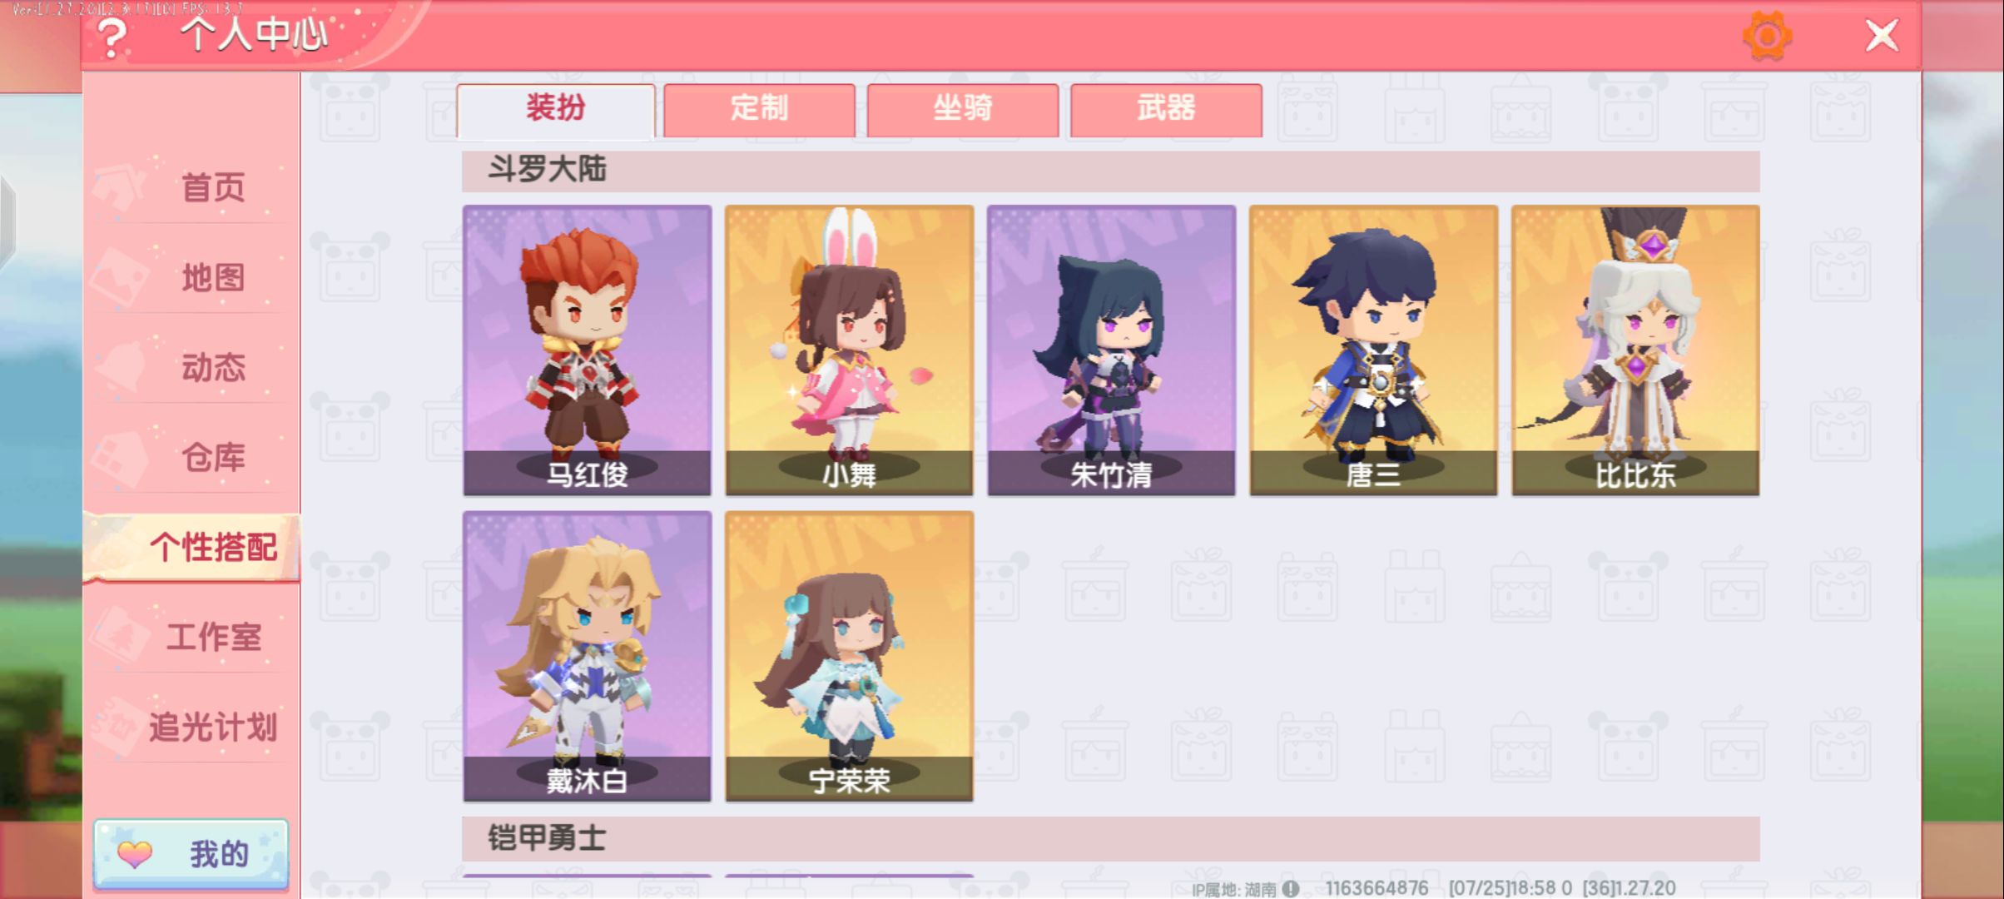Viewport: 2004px width, 899px height.
Task: Switch to the 定制 tab
Action: (759, 110)
